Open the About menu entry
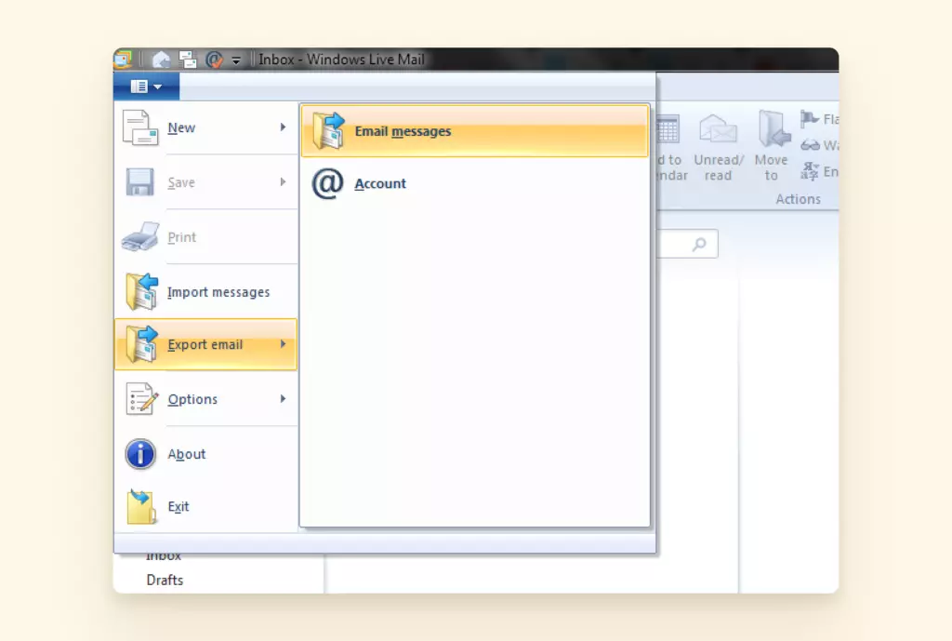 (x=205, y=454)
